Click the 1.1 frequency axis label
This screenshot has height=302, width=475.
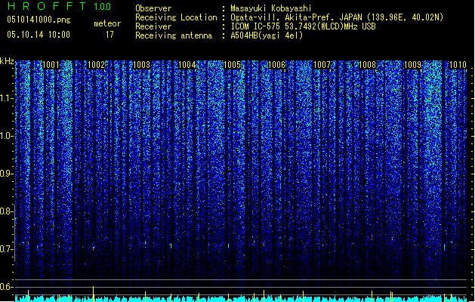click(6, 98)
